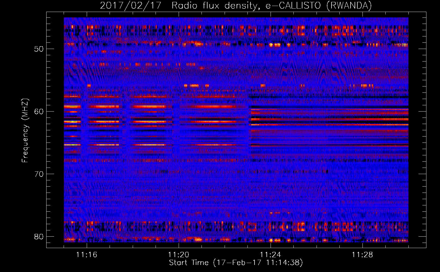This screenshot has height=272, width=440.
Task: Click the 'Start Time (17-Feb-17 11:14:38)' label
Action: [236, 263]
